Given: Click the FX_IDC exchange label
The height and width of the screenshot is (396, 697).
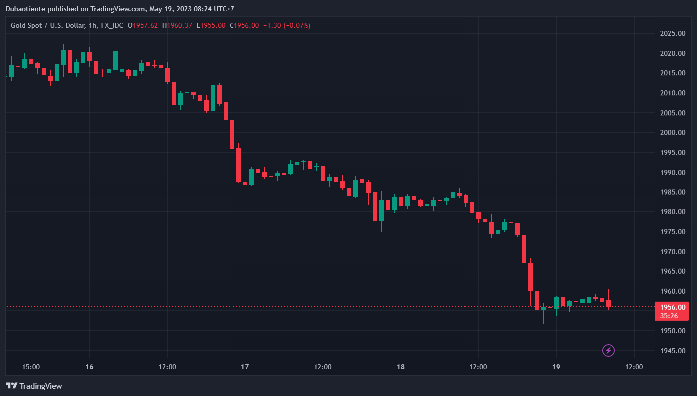Looking at the screenshot, I should coord(112,25).
